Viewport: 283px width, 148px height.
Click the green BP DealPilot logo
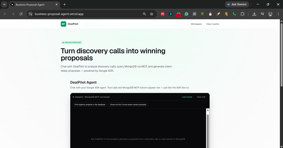click(63, 24)
